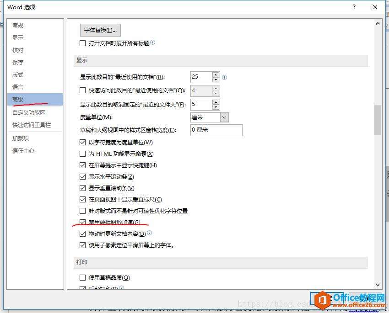Click the scroll up arrow in options pane

[378, 23]
